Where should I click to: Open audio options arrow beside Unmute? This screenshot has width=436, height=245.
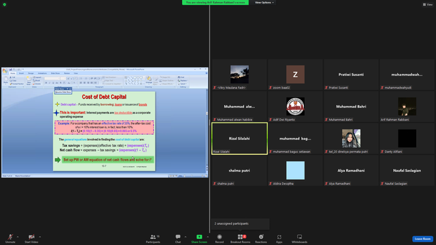[x=18, y=237]
